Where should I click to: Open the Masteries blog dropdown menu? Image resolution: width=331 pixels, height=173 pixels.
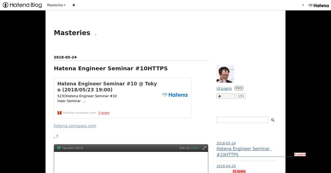[56, 5]
